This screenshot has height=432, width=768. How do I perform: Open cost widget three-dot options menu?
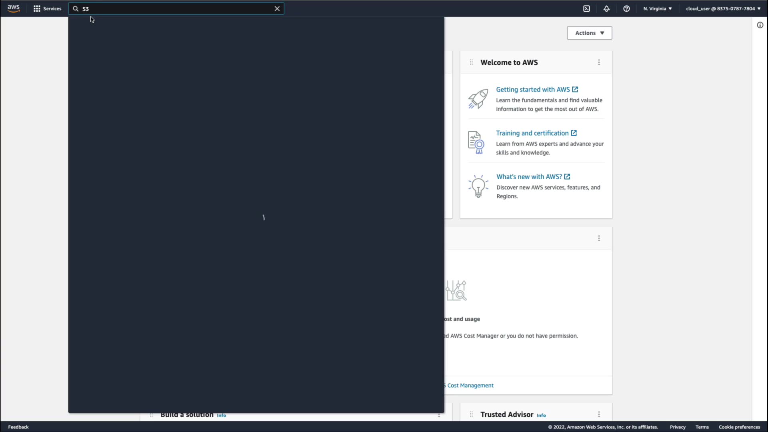(599, 238)
